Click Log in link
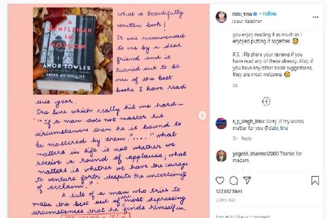 tap(222, 217)
